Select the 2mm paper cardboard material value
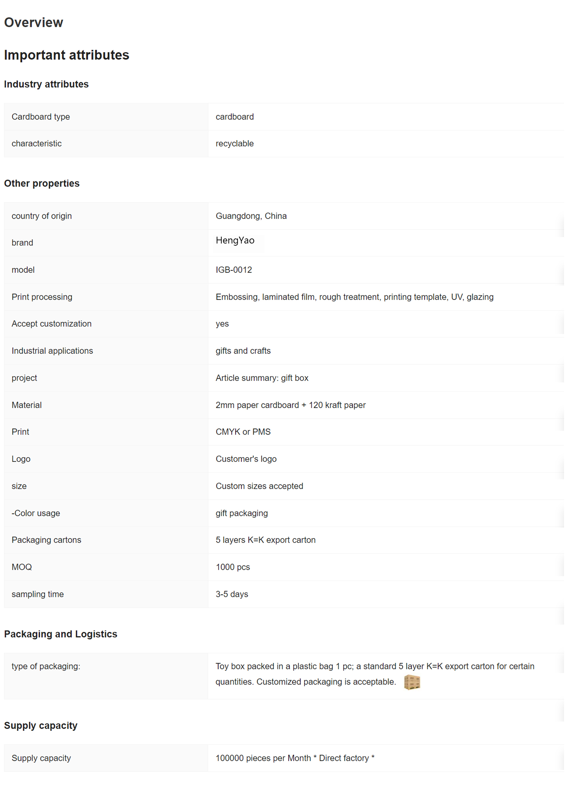 (290, 405)
